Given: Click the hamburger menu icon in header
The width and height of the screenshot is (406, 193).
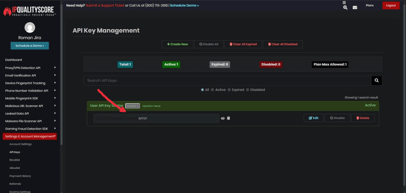Looking at the screenshot, I should coord(344,3).
